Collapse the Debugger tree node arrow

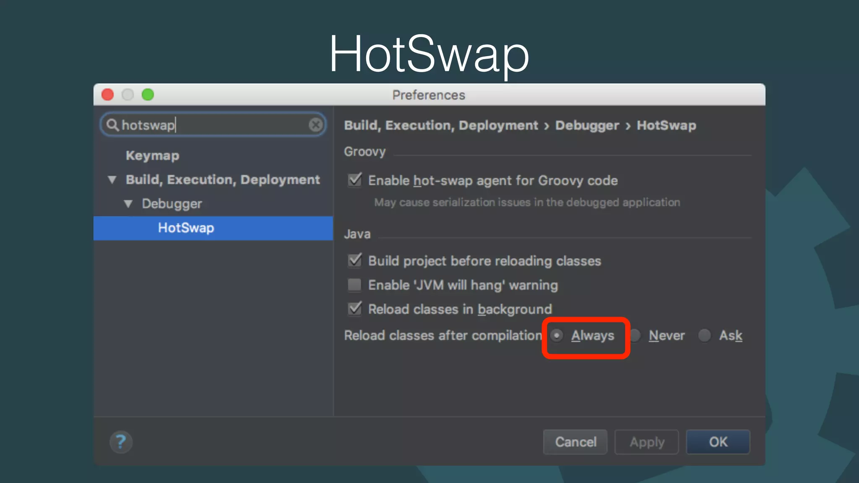coord(128,204)
